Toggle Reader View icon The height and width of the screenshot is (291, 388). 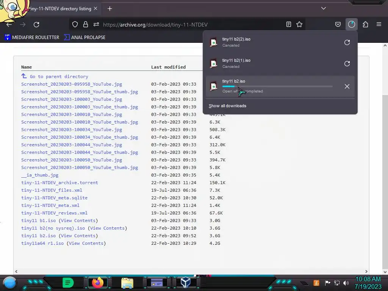[x=288, y=24]
